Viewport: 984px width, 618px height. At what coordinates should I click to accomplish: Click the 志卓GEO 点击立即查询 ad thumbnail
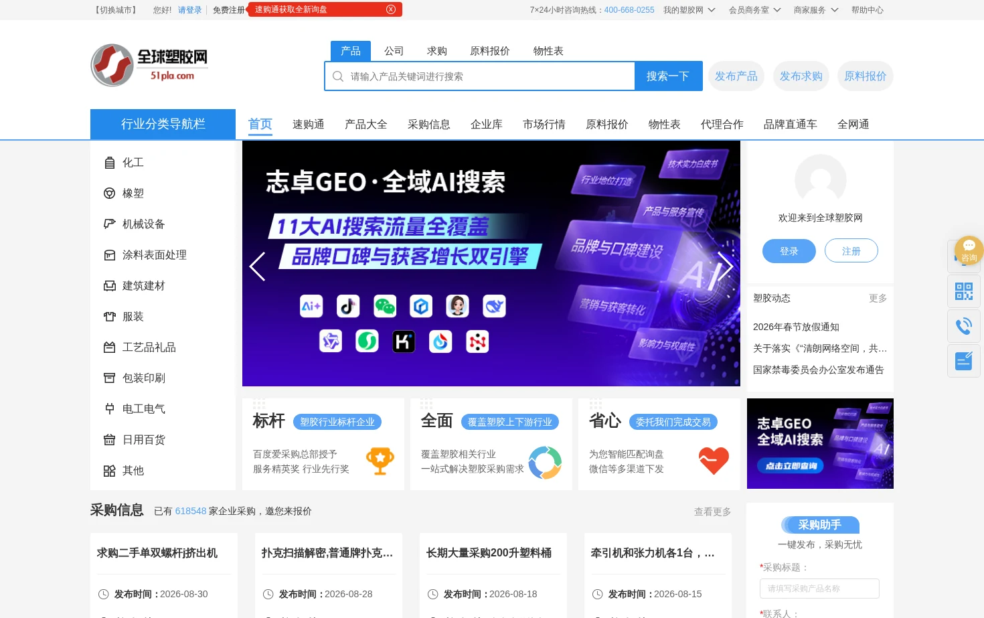pos(820,443)
